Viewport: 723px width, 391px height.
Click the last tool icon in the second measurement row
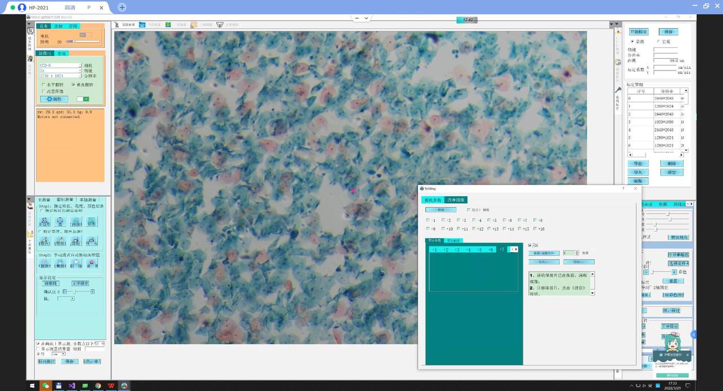coord(92,241)
